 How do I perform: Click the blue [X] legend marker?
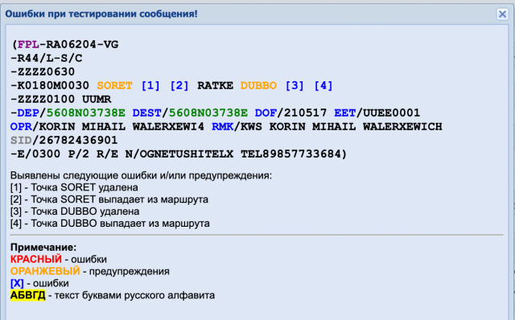[17, 283]
